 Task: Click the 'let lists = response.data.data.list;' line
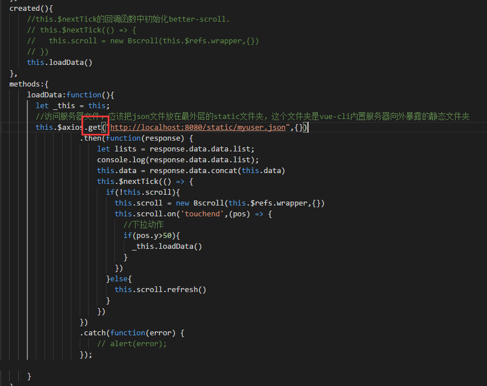coord(176,149)
